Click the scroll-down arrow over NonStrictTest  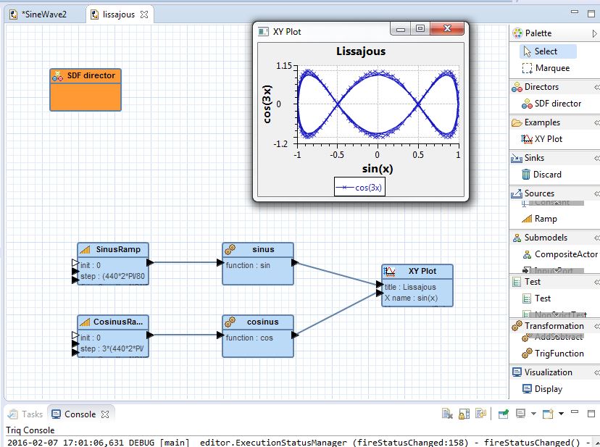(x=557, y=314)
